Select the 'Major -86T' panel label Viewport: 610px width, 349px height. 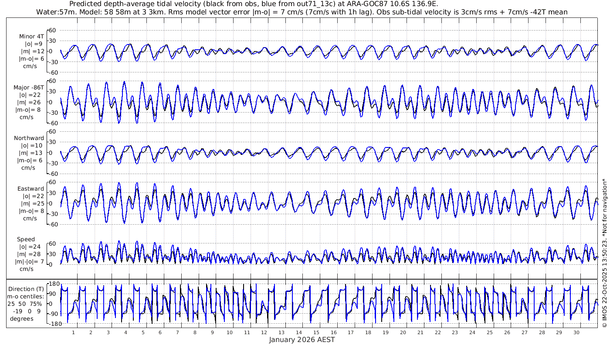[x=29, y=88]
